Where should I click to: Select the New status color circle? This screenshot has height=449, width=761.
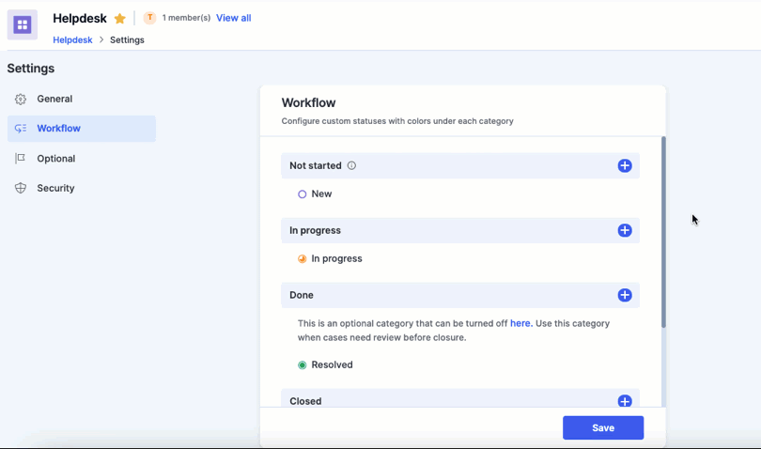click(302, 194)
